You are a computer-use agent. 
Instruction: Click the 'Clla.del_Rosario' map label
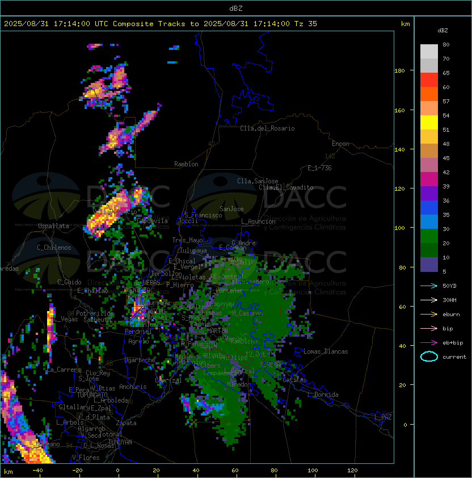(x=267, y=128)
